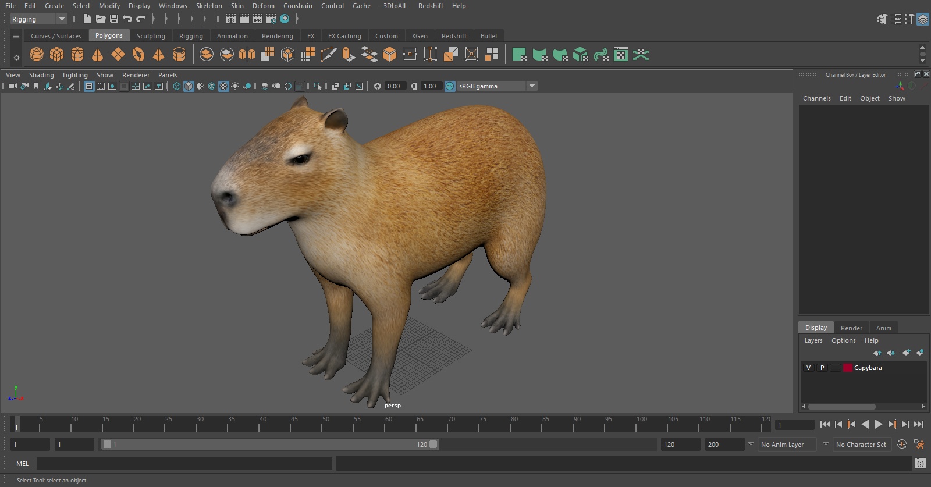Create a polygon cube from the shelf
931x487 pixels.
57,55
